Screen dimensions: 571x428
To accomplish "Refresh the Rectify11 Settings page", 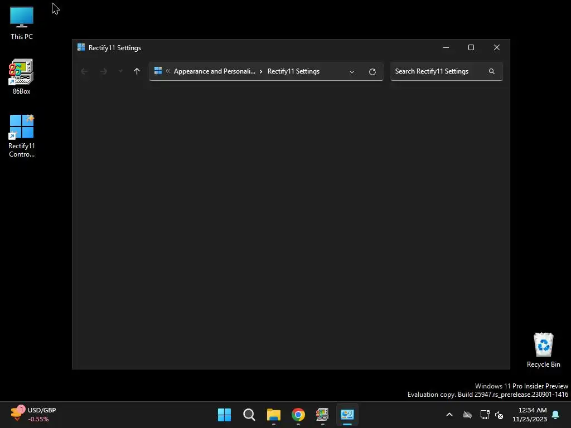I will click(372, 72).
